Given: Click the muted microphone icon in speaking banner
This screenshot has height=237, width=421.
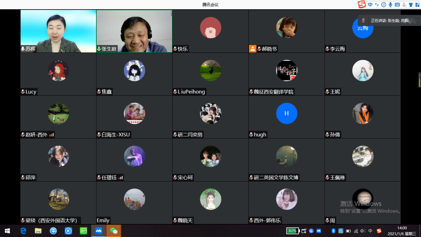Looking at the screenshot, I should click(364, 21).
